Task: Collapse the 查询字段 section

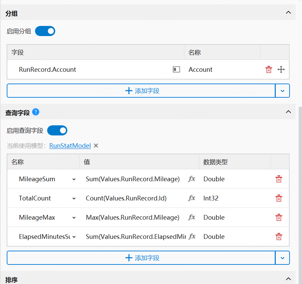Action: 288,112
